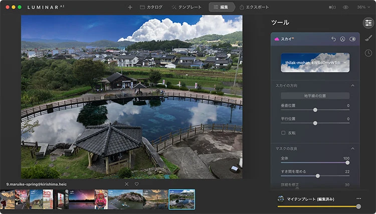Click the mask edit icon in Sky panel

click(x=343, y=39)
